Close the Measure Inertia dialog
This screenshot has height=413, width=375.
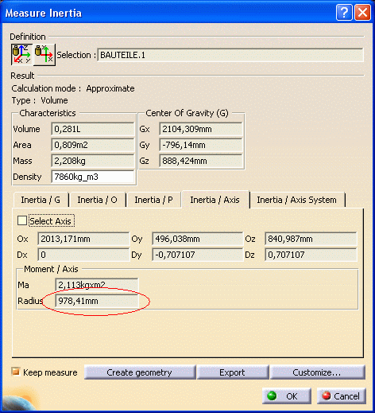[362, 13]
